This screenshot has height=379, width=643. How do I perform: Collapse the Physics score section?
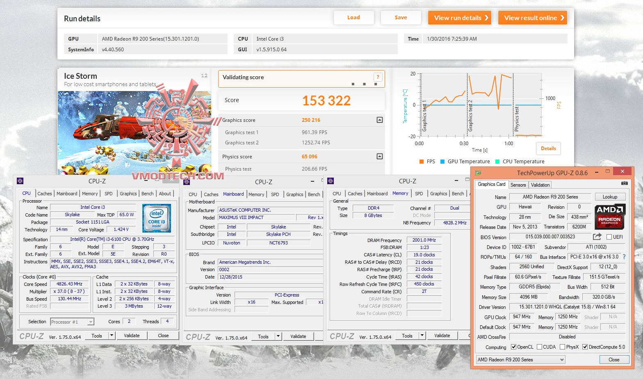[x=380, y=156]
